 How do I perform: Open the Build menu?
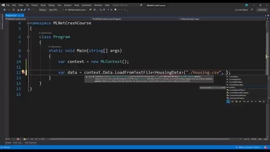43,5
